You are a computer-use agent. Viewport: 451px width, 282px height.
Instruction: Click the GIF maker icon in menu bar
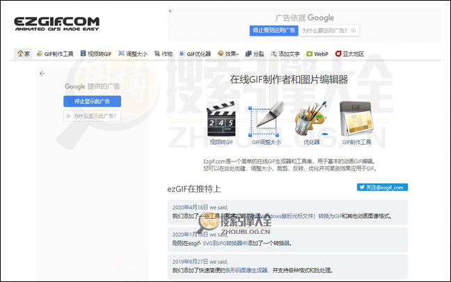40,53
